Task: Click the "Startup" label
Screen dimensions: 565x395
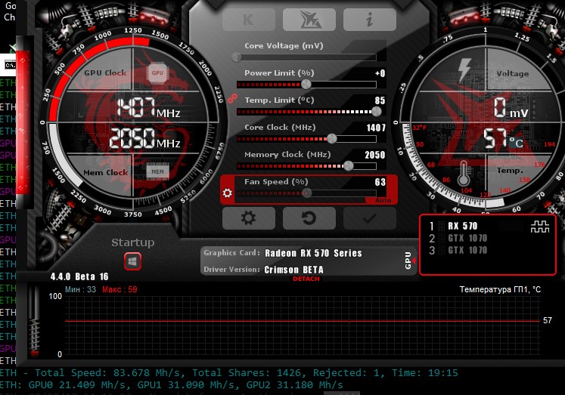Action: (132, 242)
